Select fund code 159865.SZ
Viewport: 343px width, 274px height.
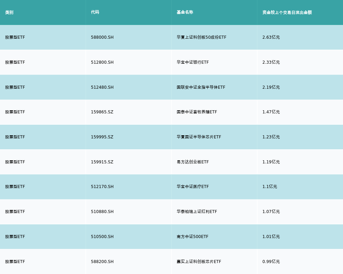(x=102, y=112)
